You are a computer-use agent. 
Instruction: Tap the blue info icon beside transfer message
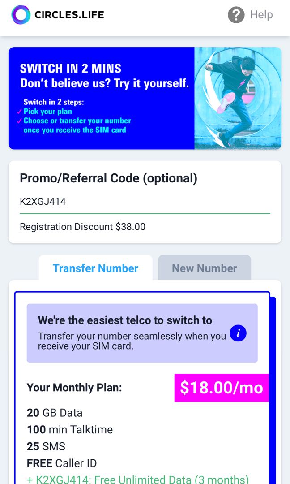[238, 333]
